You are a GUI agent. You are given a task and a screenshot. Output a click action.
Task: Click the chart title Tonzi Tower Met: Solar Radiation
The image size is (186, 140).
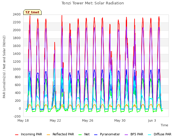(x=93, y=3)
